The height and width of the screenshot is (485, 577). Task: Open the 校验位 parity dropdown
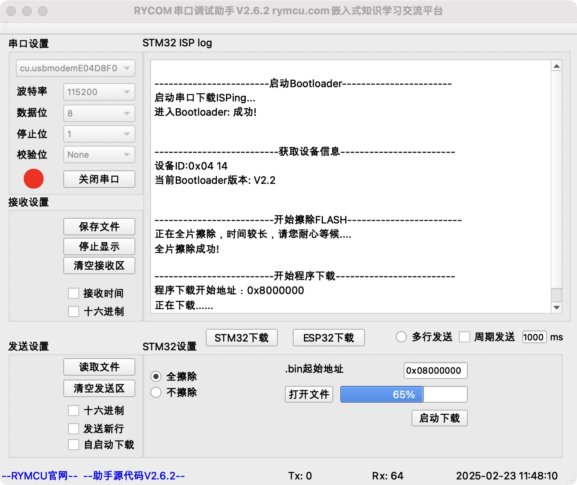(99, 155)
